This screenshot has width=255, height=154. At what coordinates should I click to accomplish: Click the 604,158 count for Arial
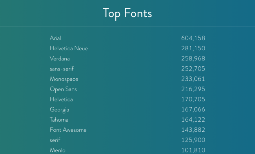tap(193, 38)
